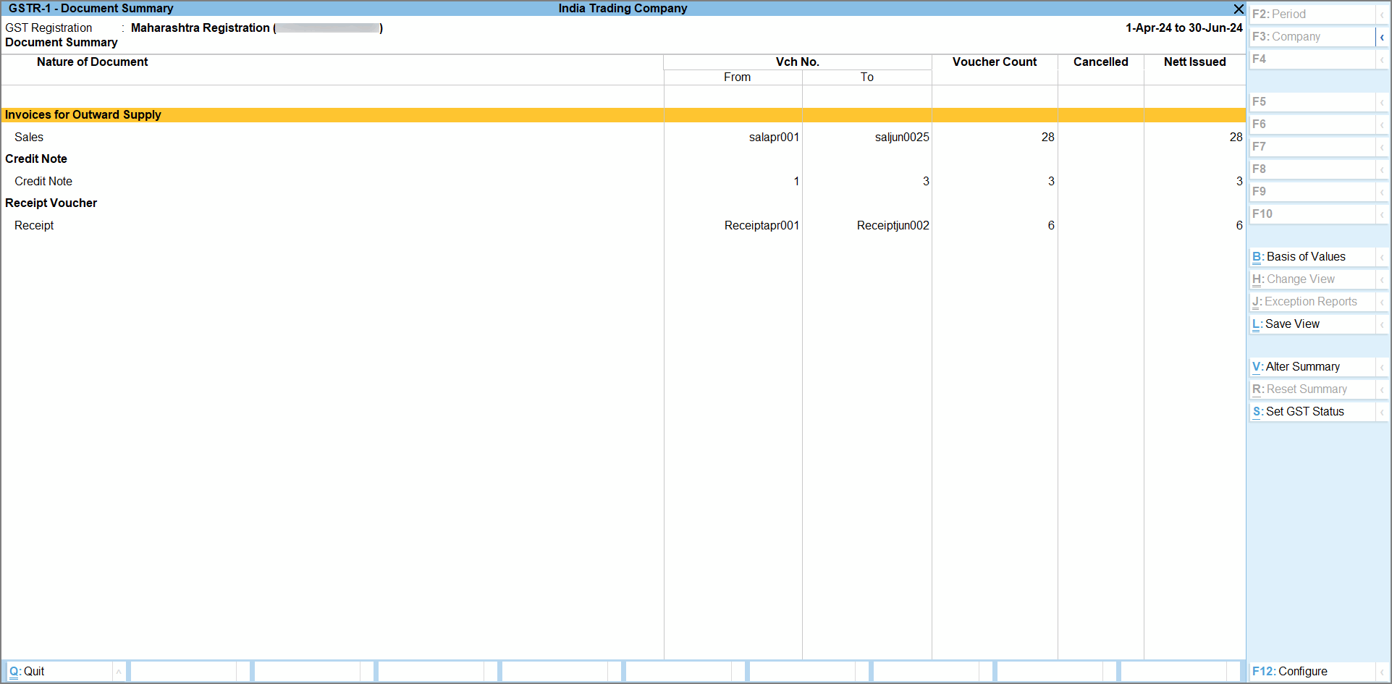Click the chevron beside Alter Summary

(1382, 367)
